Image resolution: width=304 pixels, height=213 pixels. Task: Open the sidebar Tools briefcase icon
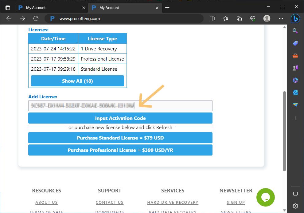295,56
